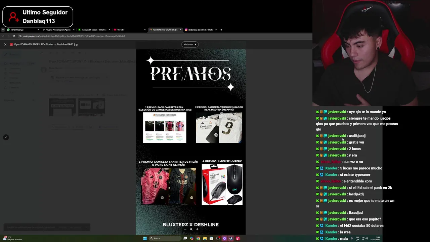Screen dimensions: 430x242
Task: Open Microsoft Store from taskbar
Action: 211,238
